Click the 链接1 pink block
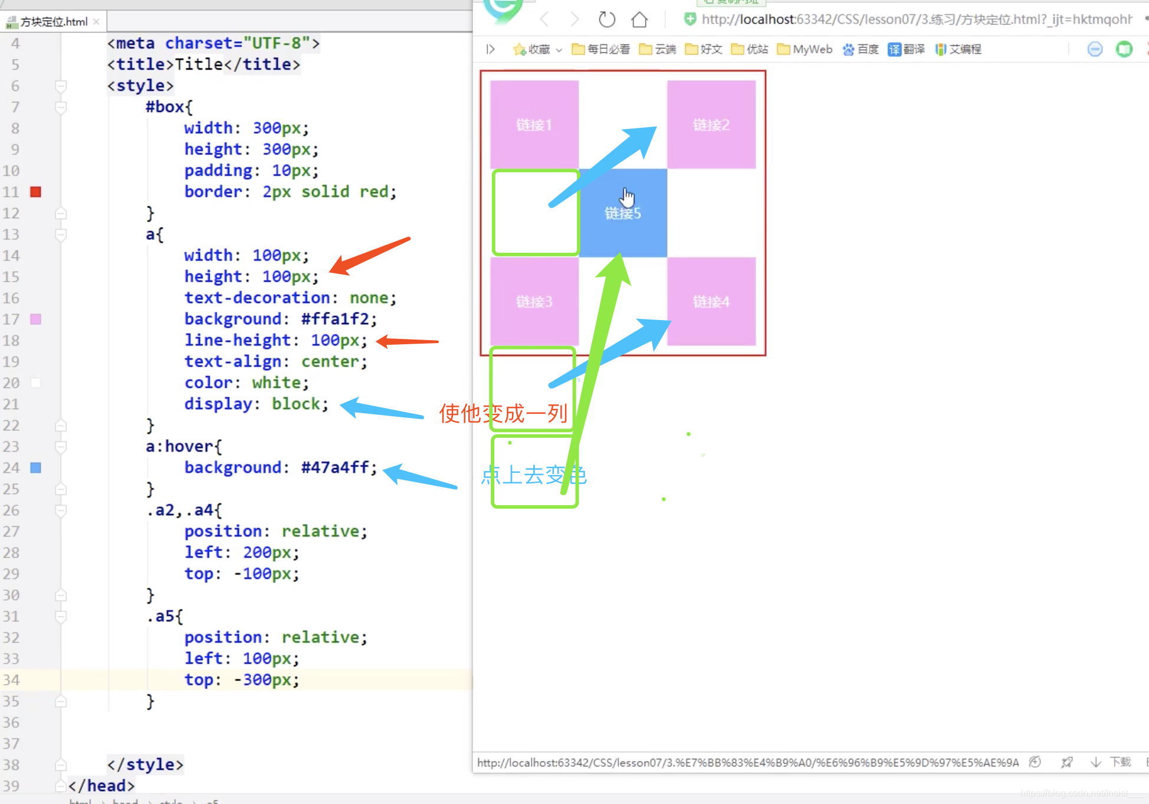 pyautogui.click(x=534, y=125)
